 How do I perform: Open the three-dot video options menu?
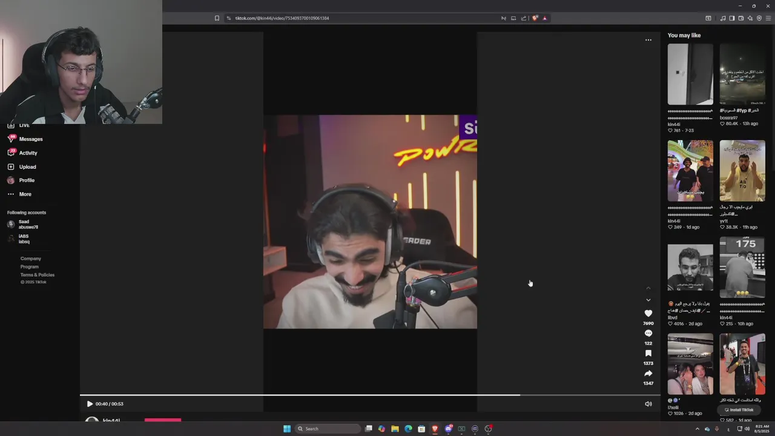(x=648, y=40)
